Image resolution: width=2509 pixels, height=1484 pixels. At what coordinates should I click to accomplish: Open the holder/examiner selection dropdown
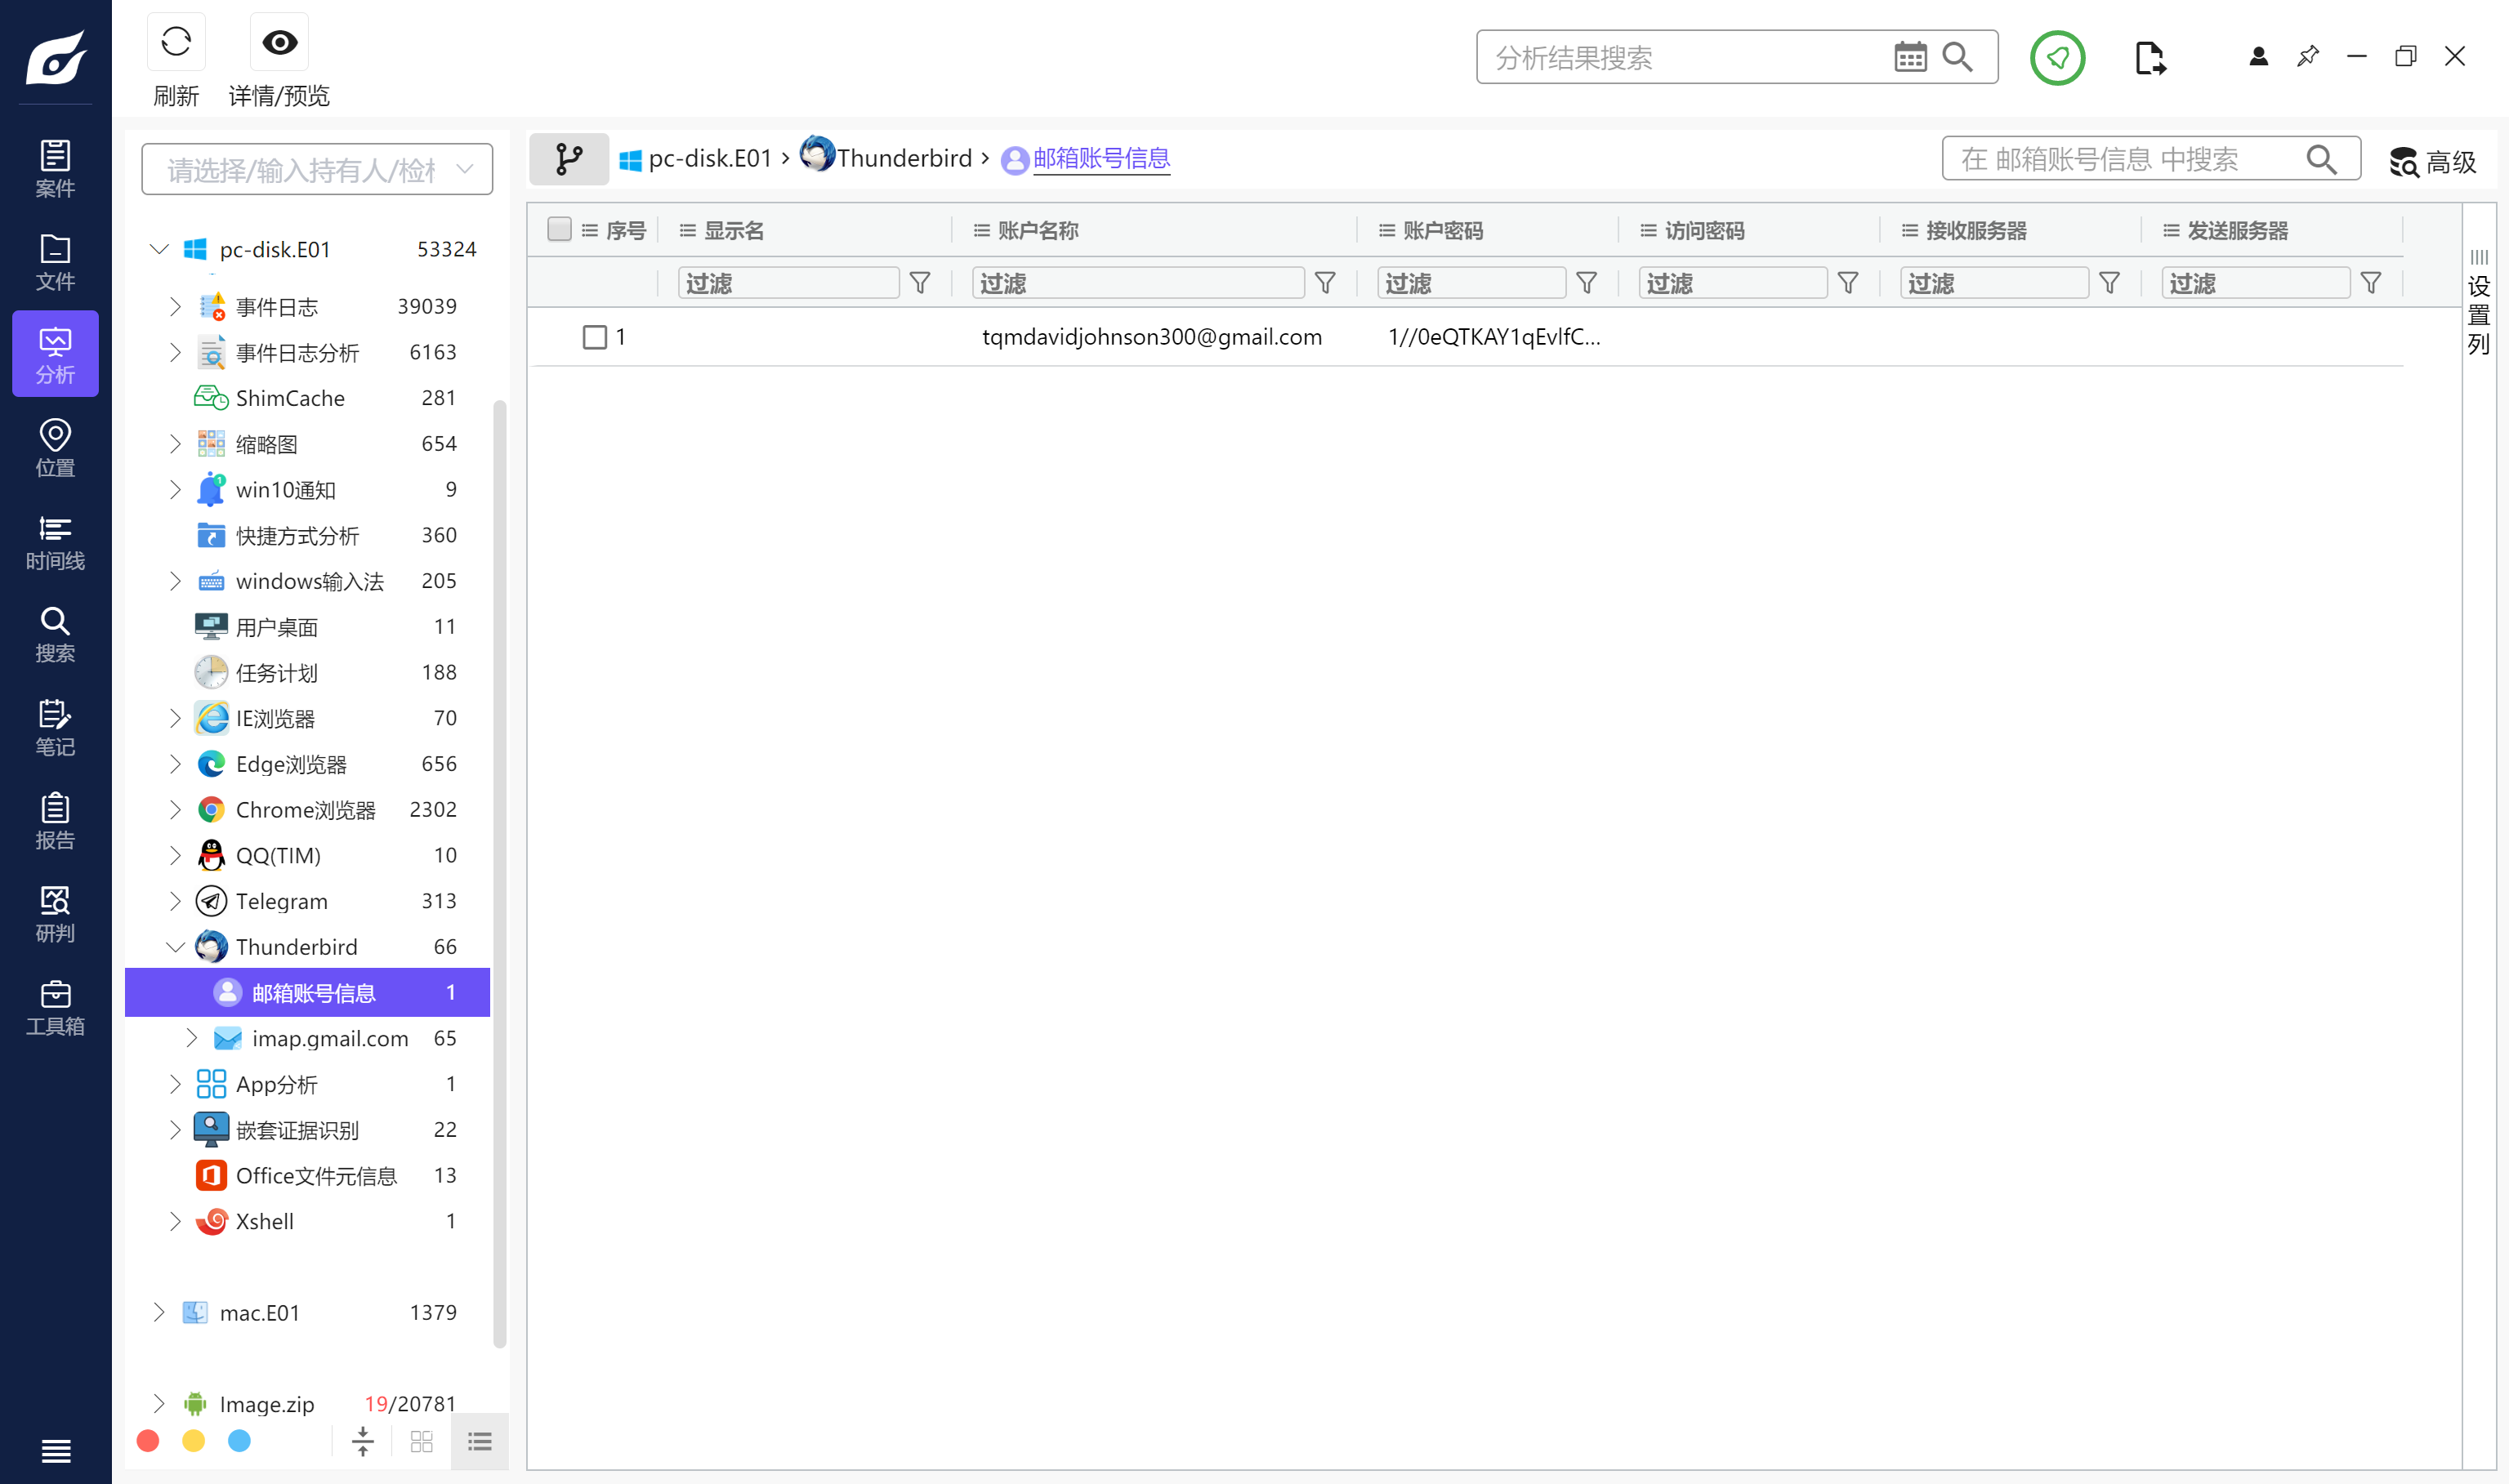tap(317, 169)
